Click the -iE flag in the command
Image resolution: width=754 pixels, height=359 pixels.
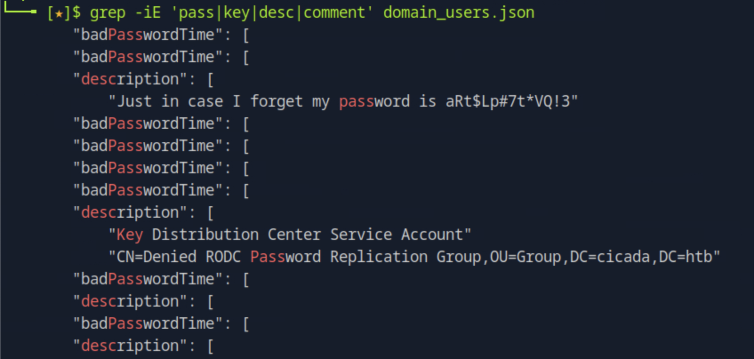click(147, 12)
